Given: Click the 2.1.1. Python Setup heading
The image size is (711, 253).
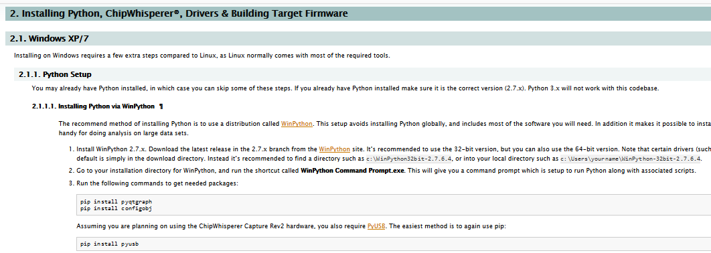Looking at the screenshot, I should (x=55, y=74).
